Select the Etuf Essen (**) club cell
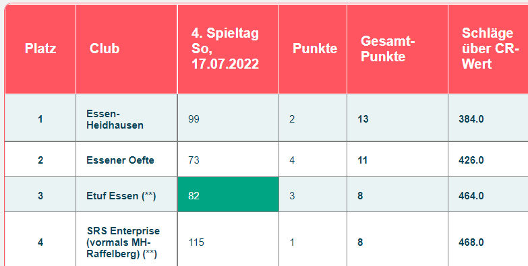The image size is (528, 266). click(127, 195)
